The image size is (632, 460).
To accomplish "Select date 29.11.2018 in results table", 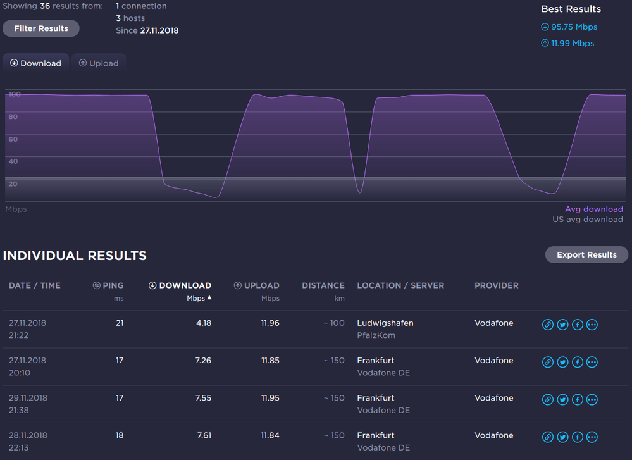I will click(x=28, y=398).
